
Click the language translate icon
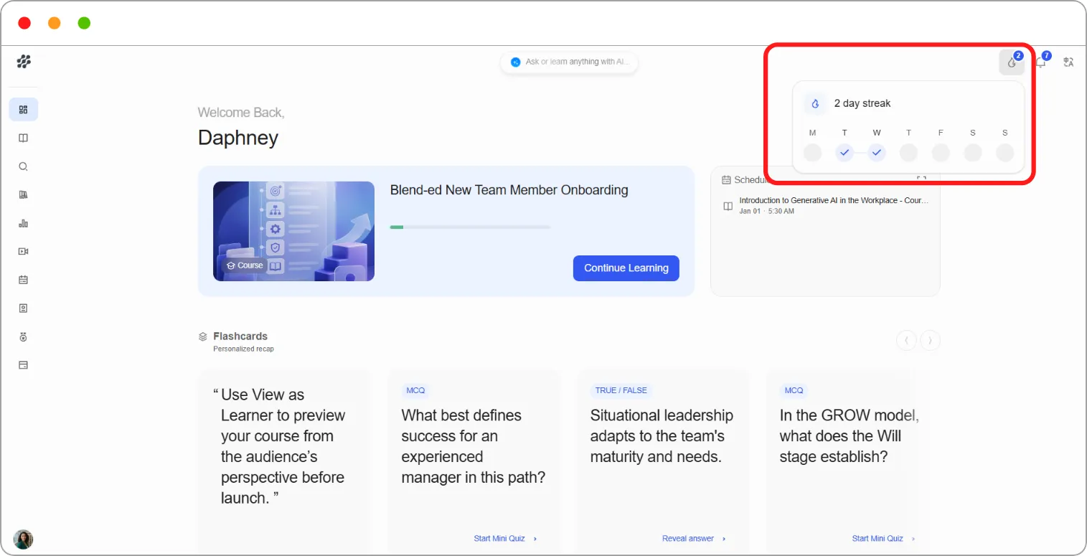[x=1068, y=62]
